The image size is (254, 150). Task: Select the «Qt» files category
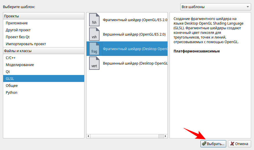pyautogui.click(x=8, y=72)
